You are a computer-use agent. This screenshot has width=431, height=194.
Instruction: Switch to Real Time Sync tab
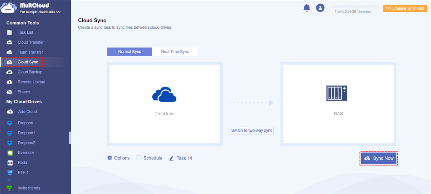pyautogui.click(x=175, y=52)
